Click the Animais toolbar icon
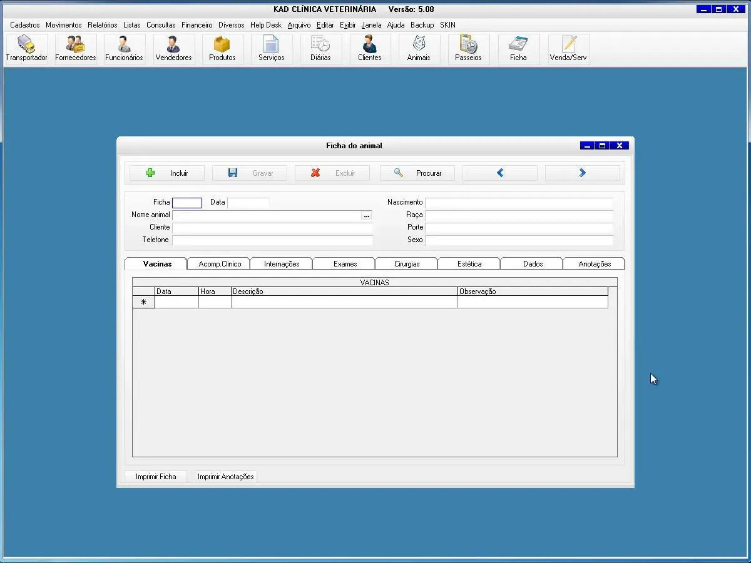The width and height of the screenshot is (751, 563). (419, 49)
